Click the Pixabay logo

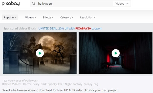coord(11,4)
